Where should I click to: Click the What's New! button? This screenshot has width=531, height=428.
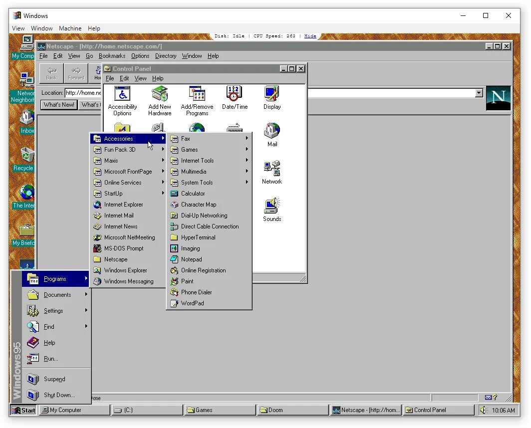[x=58, y=105]
